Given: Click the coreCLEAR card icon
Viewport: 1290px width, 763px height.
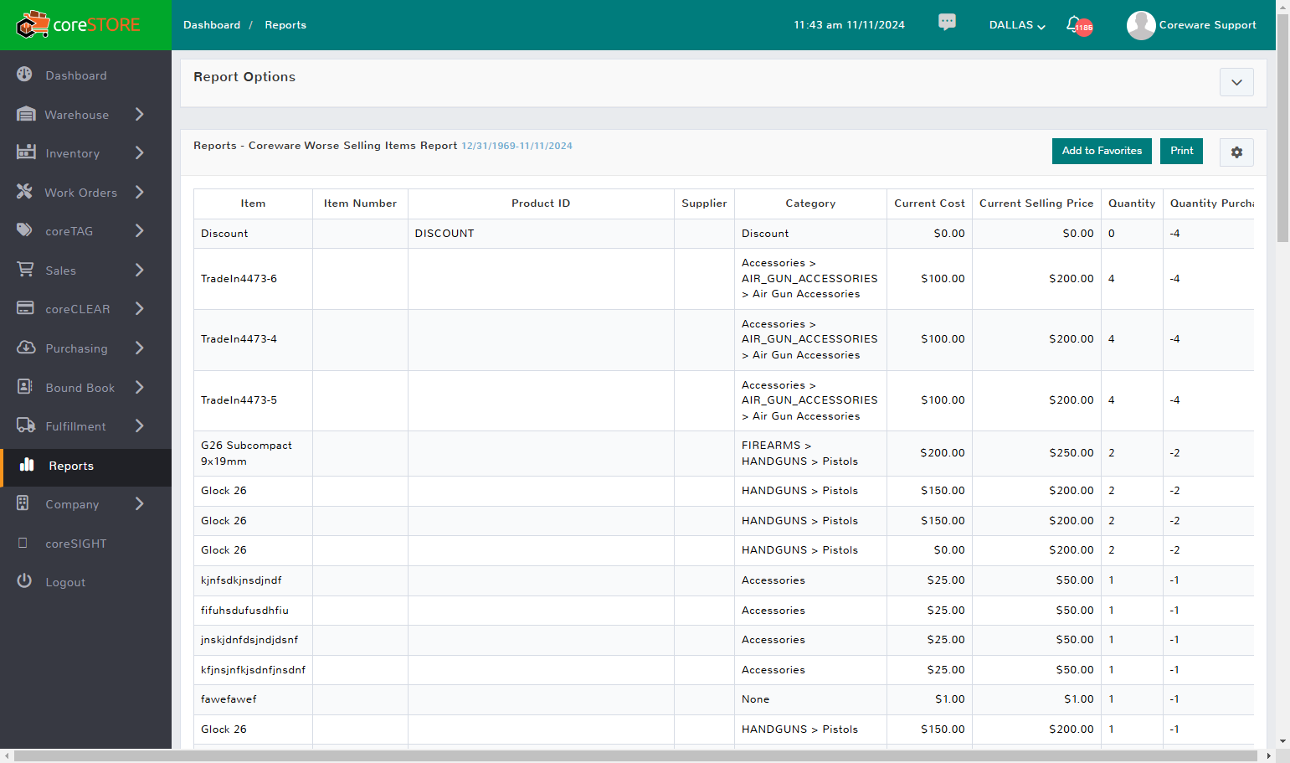Looking at the screenshot, I should [25, 308].
